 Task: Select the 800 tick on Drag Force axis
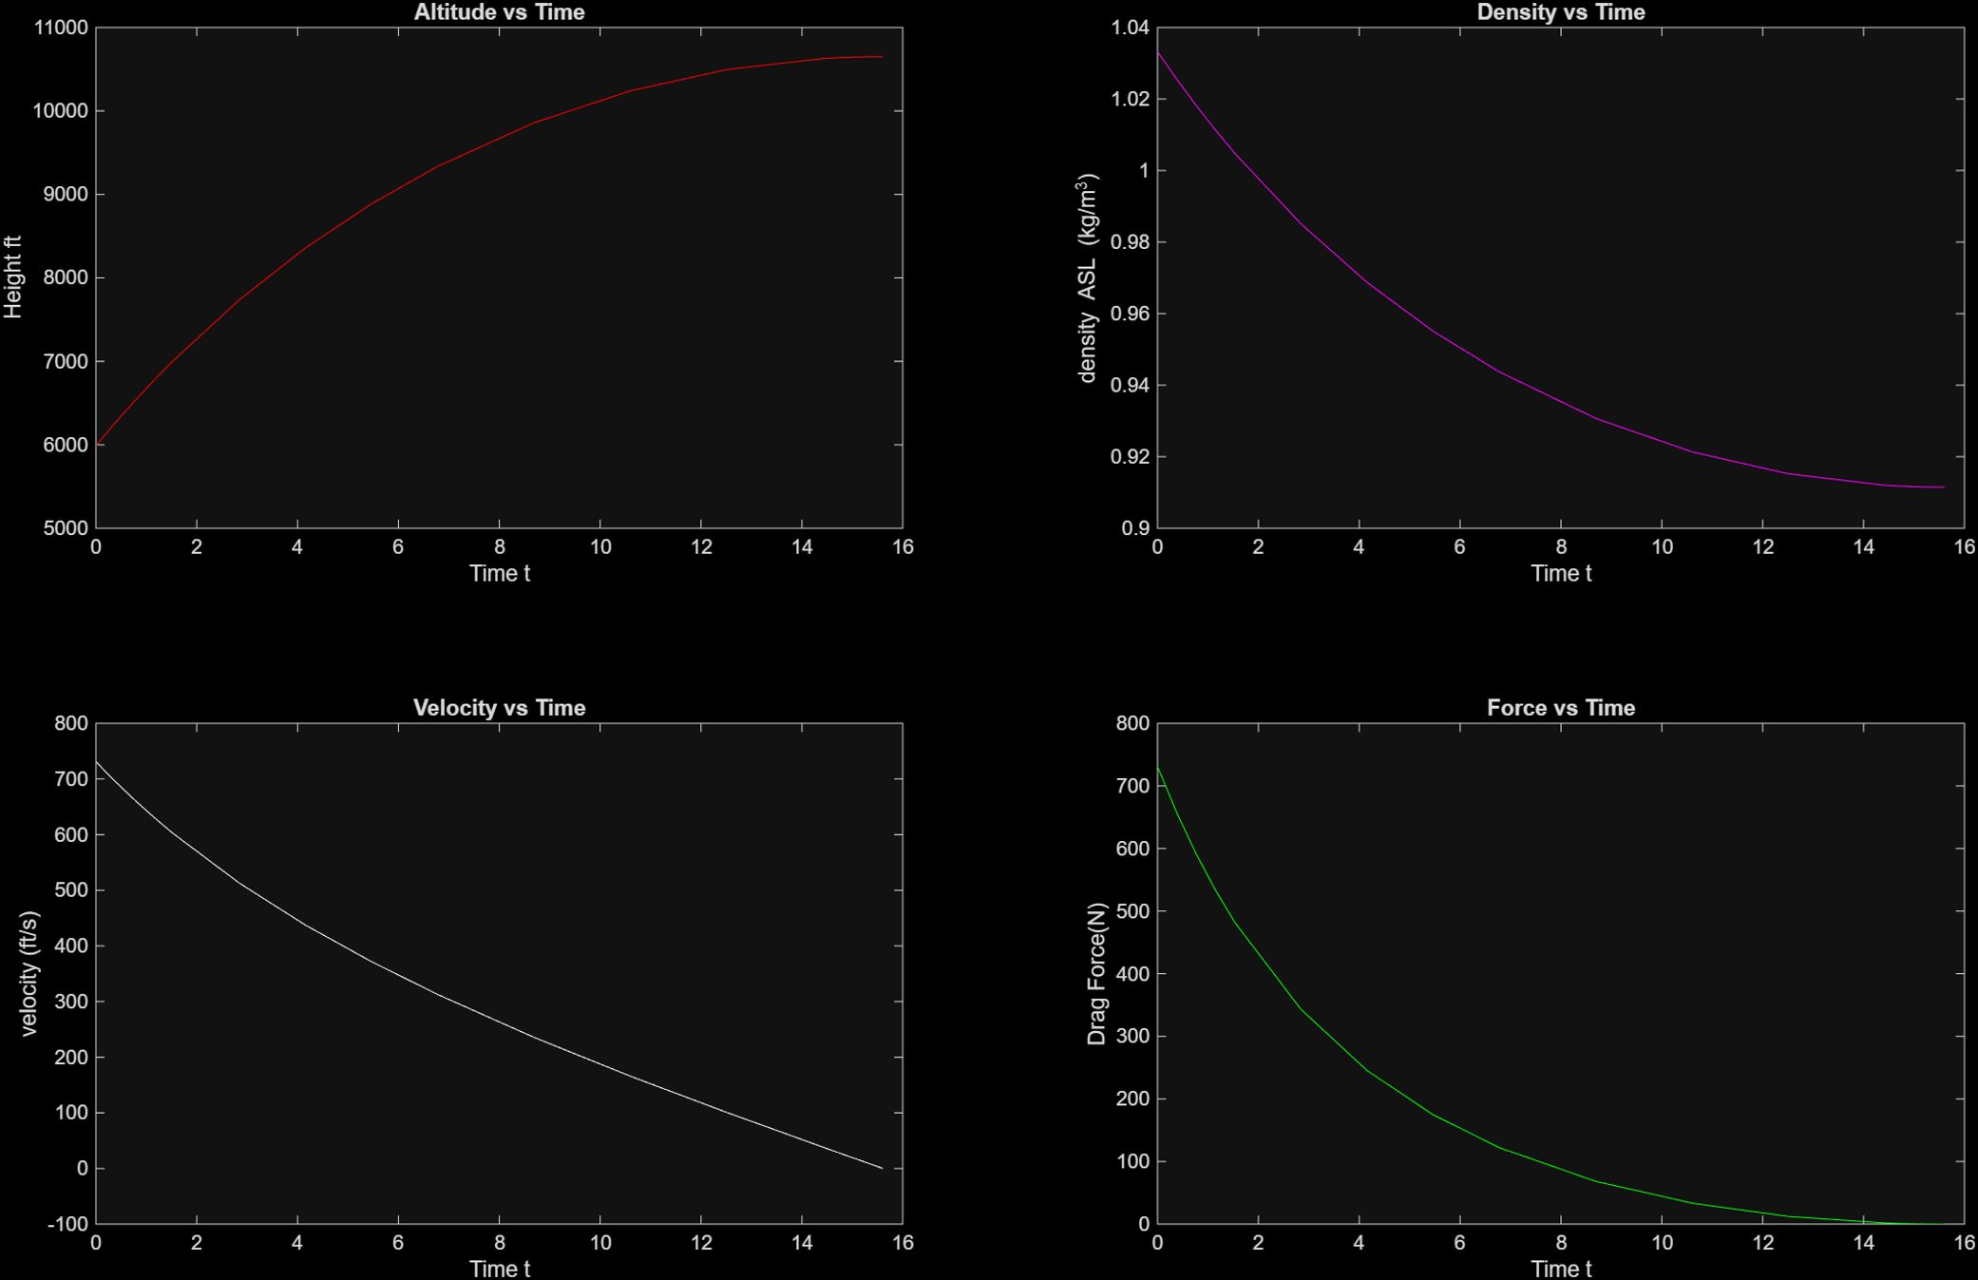click(x=1131, y=723)
